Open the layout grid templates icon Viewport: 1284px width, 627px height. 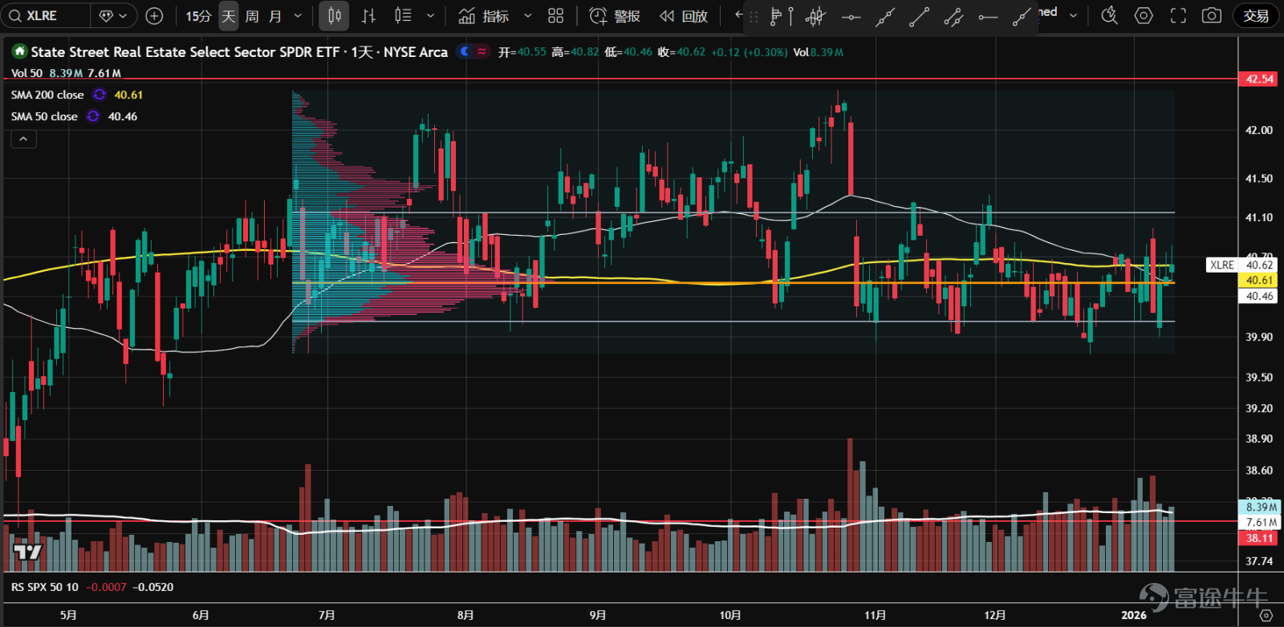click(x=555, y=16)
